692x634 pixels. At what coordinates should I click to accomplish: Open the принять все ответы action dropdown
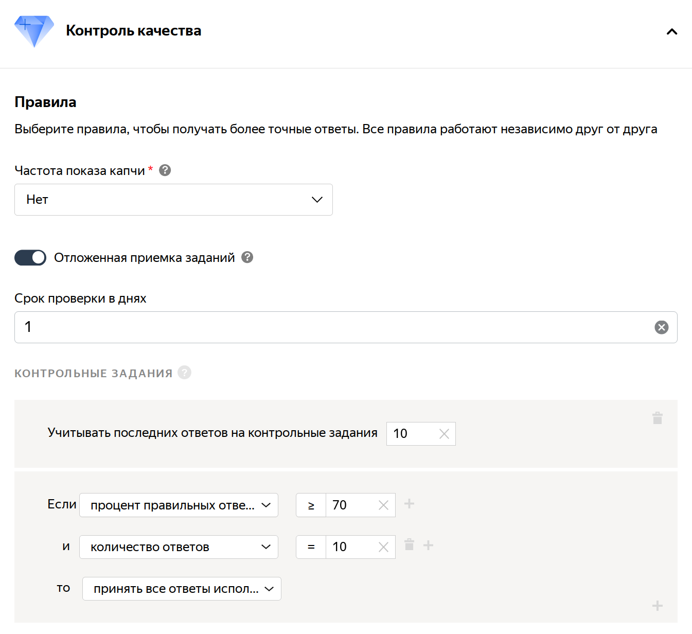182,589
